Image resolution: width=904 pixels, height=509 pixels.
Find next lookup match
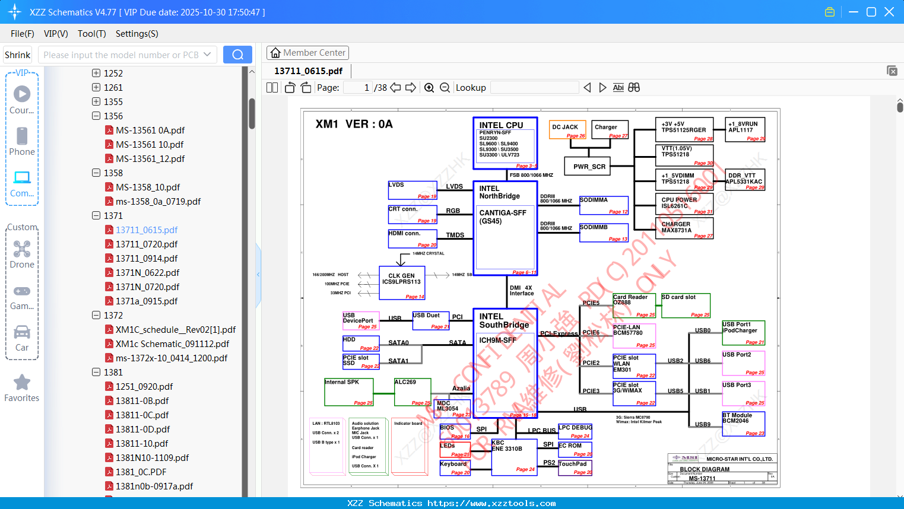click(x=602, y=87)
